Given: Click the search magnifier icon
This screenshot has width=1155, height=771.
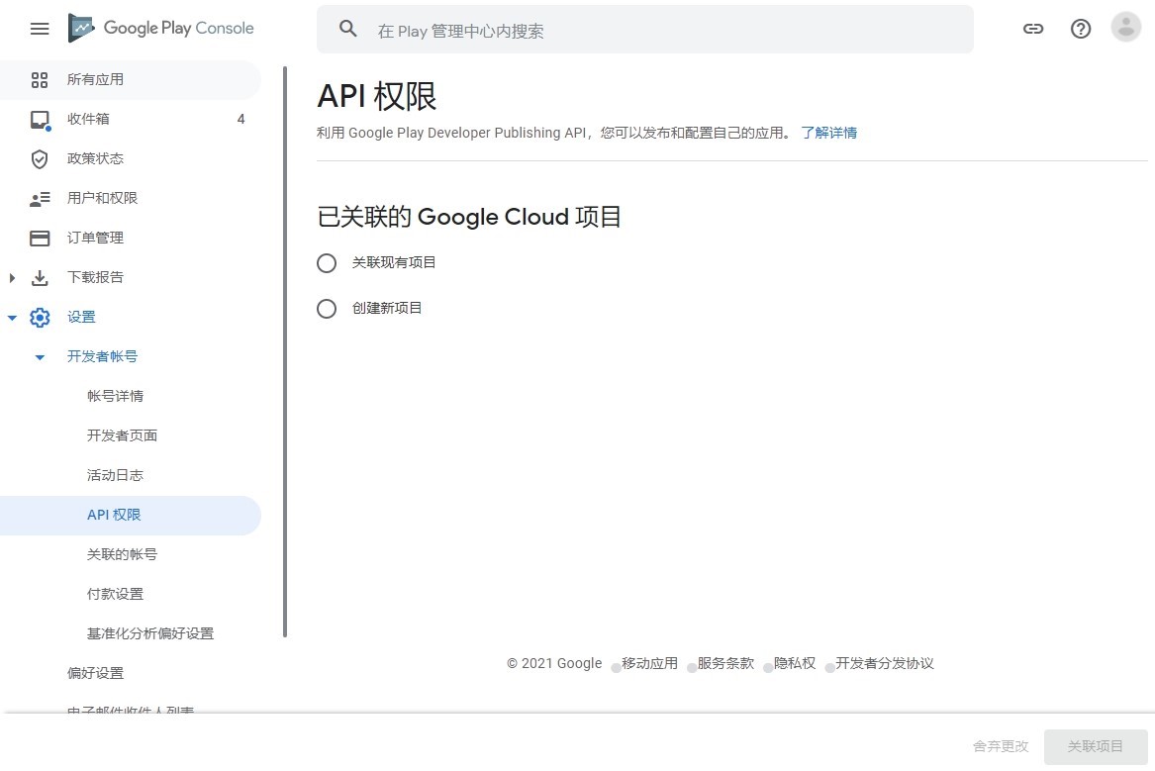Looking at the screenshot, I should [x=347, y=30].
